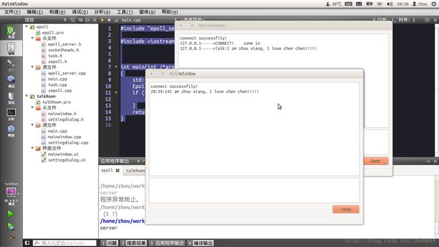Open the Projects mode icon

[x=11, y=97]
